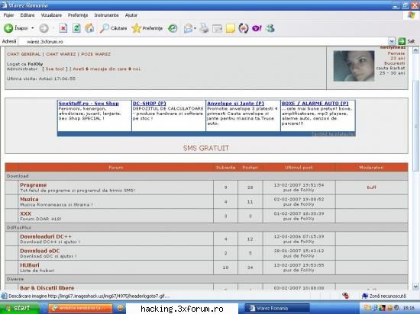Click the profile photo thumbnail
Image resolution: width=420 pixels, height=314 pixels.
click(x=354, y=66)
